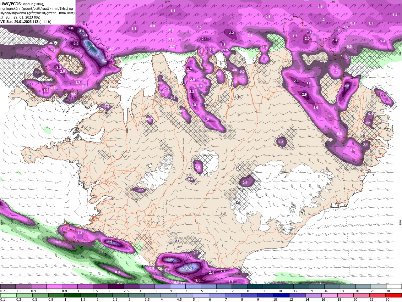Click the 15W longitude label
402x302 pixels.
tap(333, 1)
